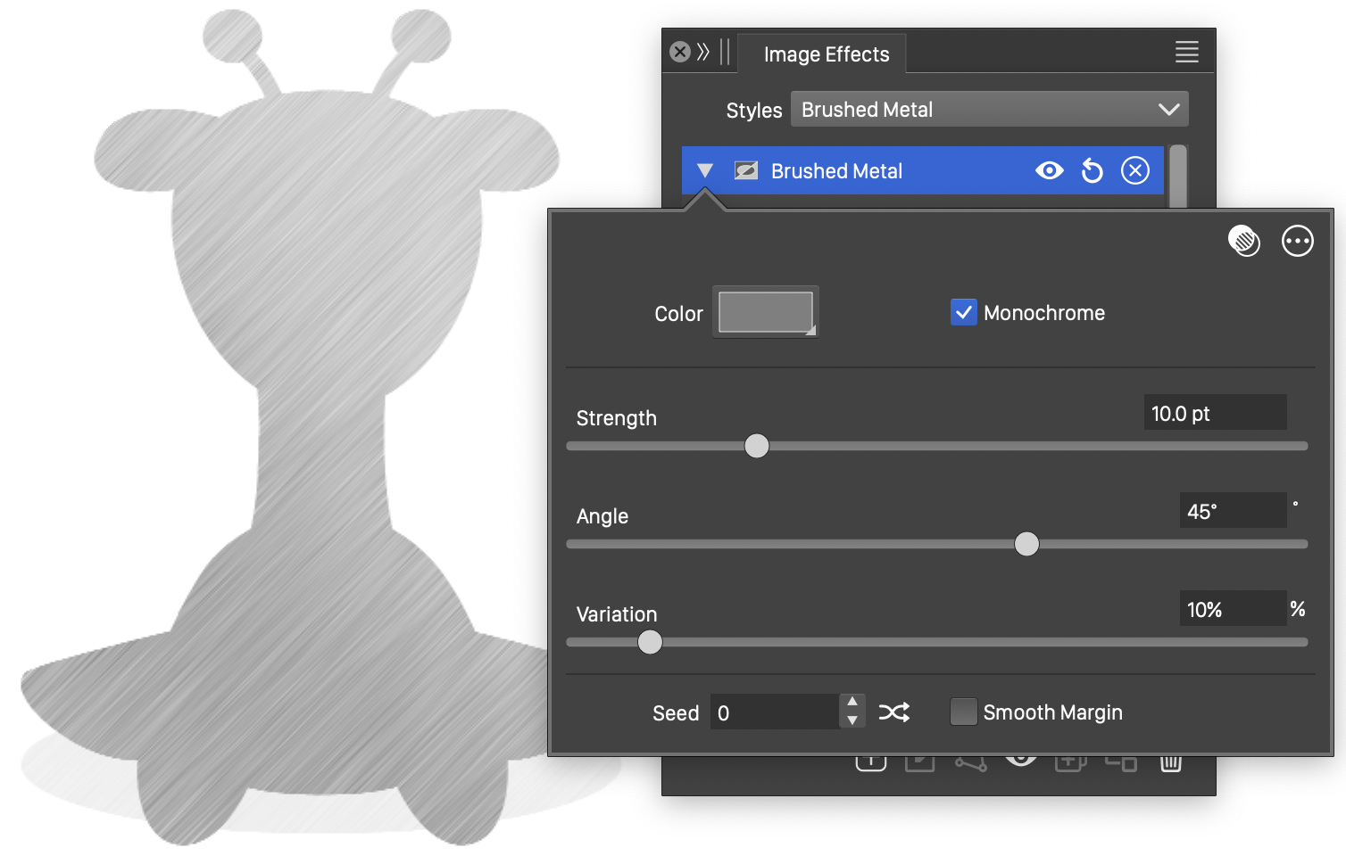
Task: Randomize the seed with the shuffle icon
Action: point(893,712)
